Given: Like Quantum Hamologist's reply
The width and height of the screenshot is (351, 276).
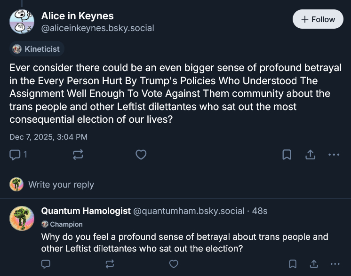Looking at the screenshot, I should tap(174, 264).
